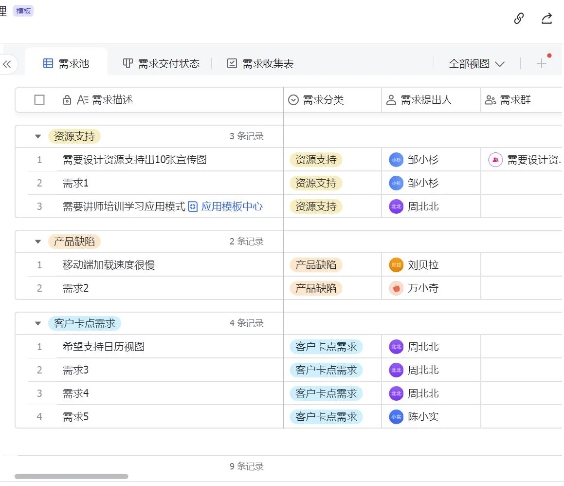Click 3 条记录 count in 资源支持 group
This screenshot has width=564, height=486.
click(247, 136)
